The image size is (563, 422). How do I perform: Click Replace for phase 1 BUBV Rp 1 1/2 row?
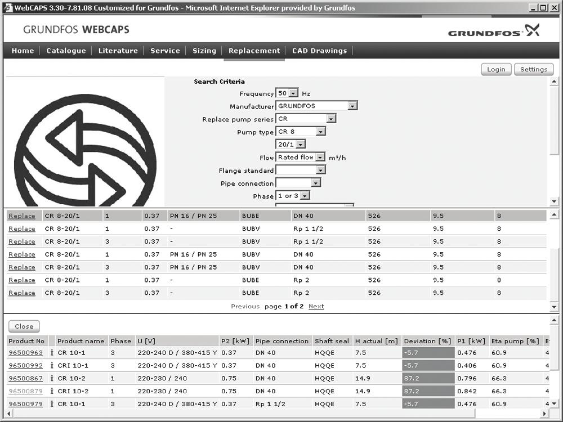(x=22, y=229)
